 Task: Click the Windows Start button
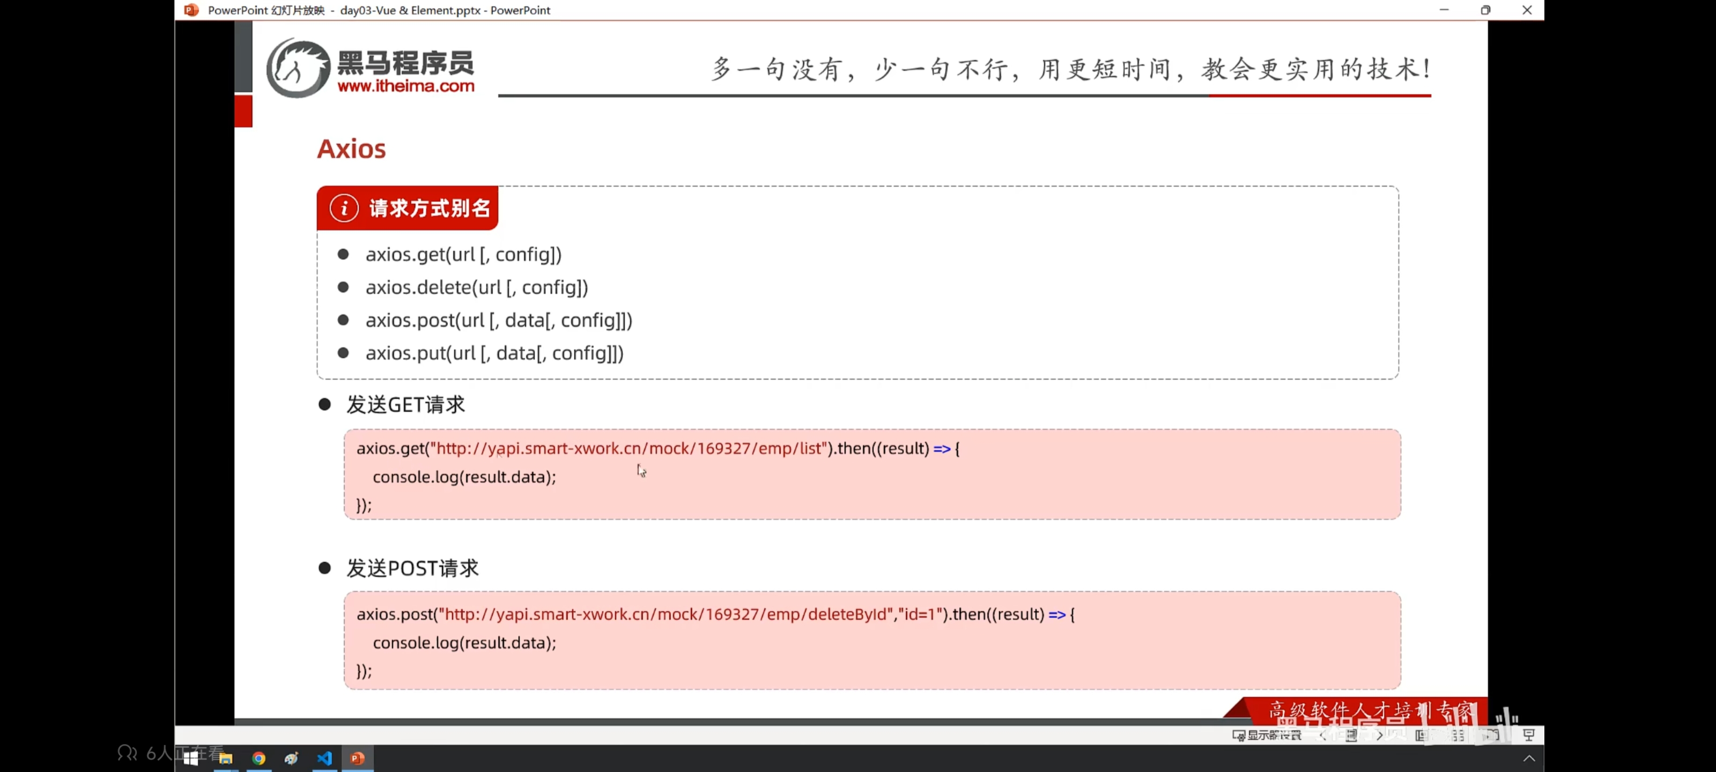click(191, 758)
